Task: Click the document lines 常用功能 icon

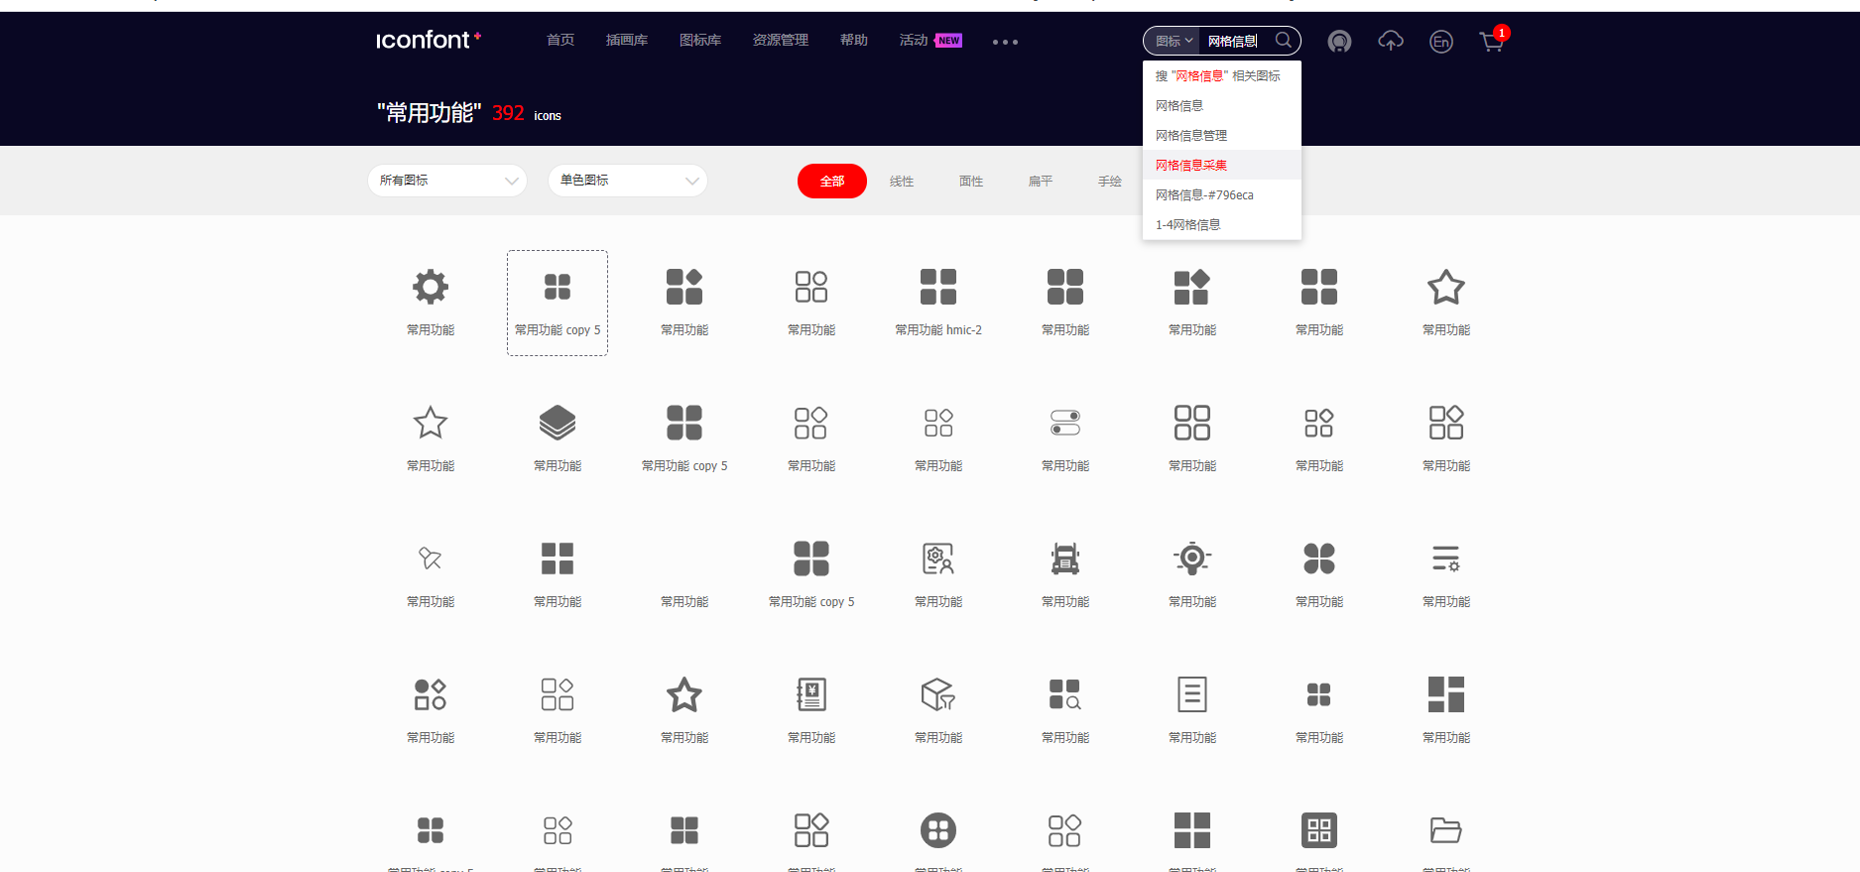Action: click(x=1192, y=694)
